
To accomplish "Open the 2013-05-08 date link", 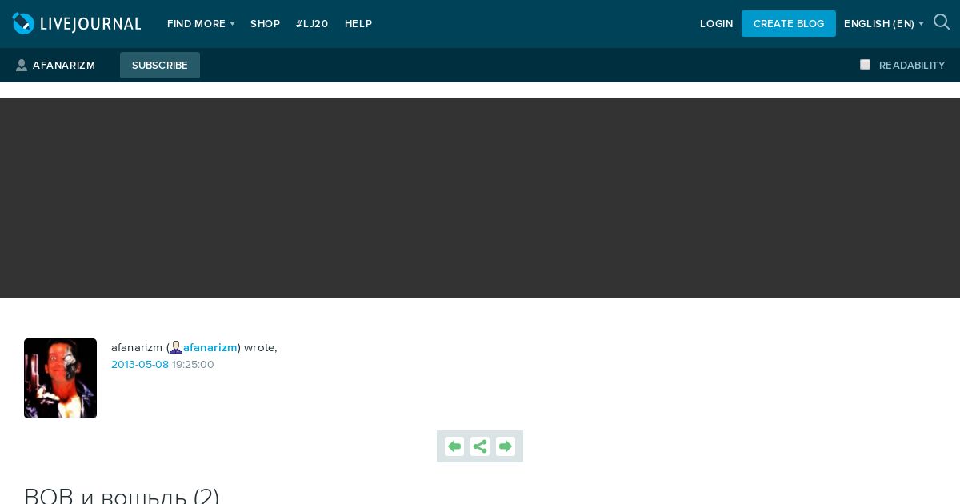I will [x=140, y=365].
